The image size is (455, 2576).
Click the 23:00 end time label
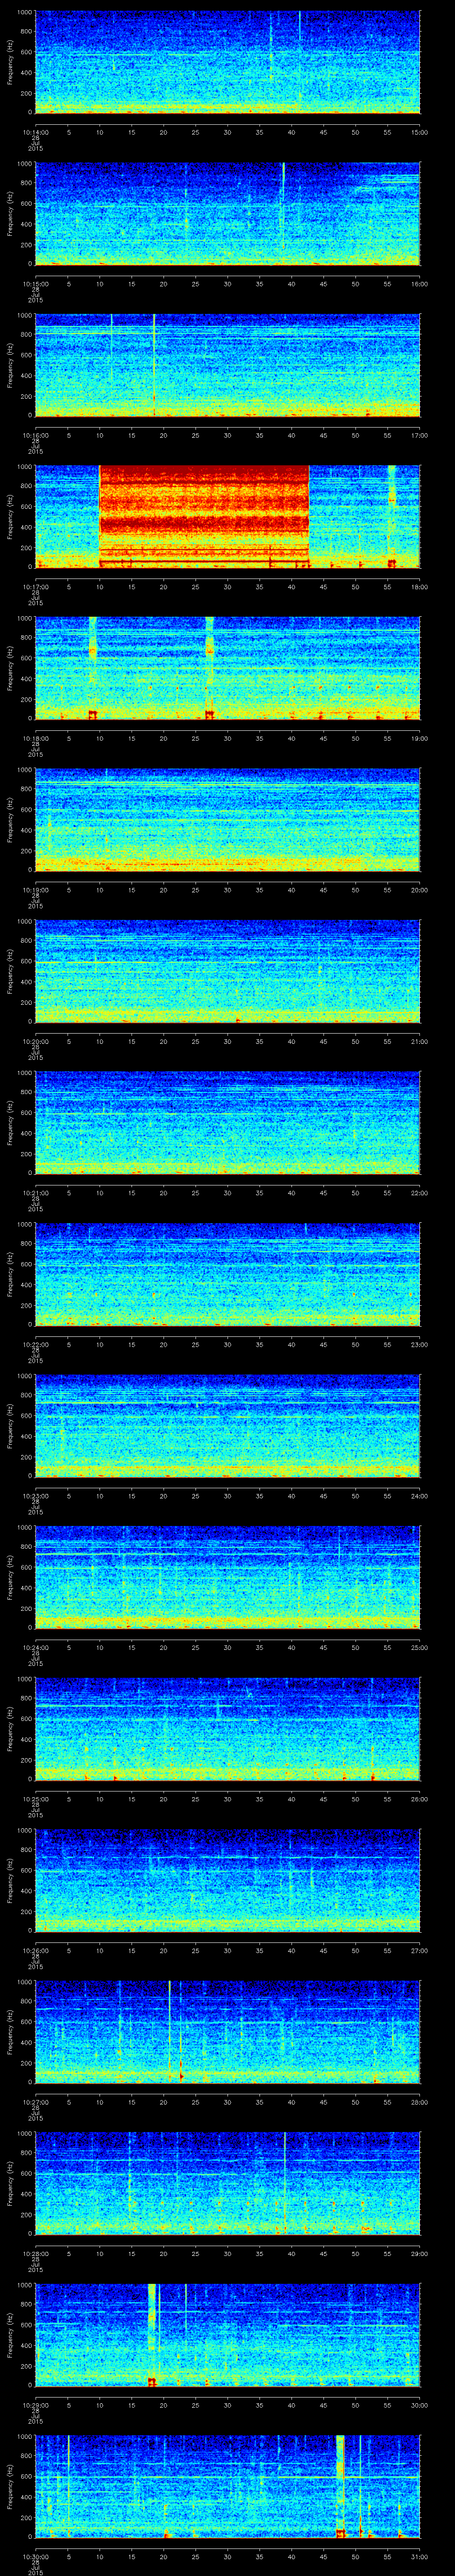click(x=420, y=1344)
